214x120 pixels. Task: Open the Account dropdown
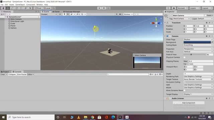183,8
